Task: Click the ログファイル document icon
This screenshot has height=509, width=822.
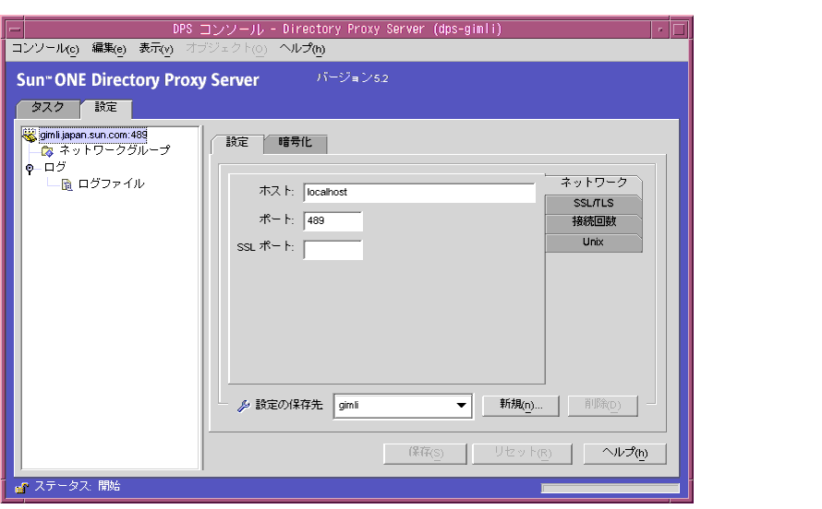Action: click(x=66, y=184)
